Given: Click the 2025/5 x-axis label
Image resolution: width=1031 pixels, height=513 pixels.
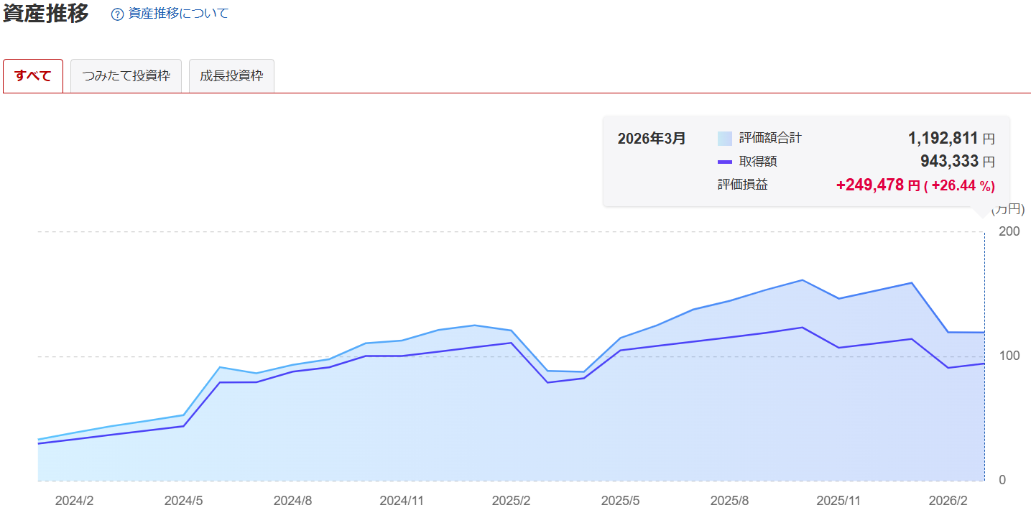Looking at the screenshot, I should [x=621, y=500].
